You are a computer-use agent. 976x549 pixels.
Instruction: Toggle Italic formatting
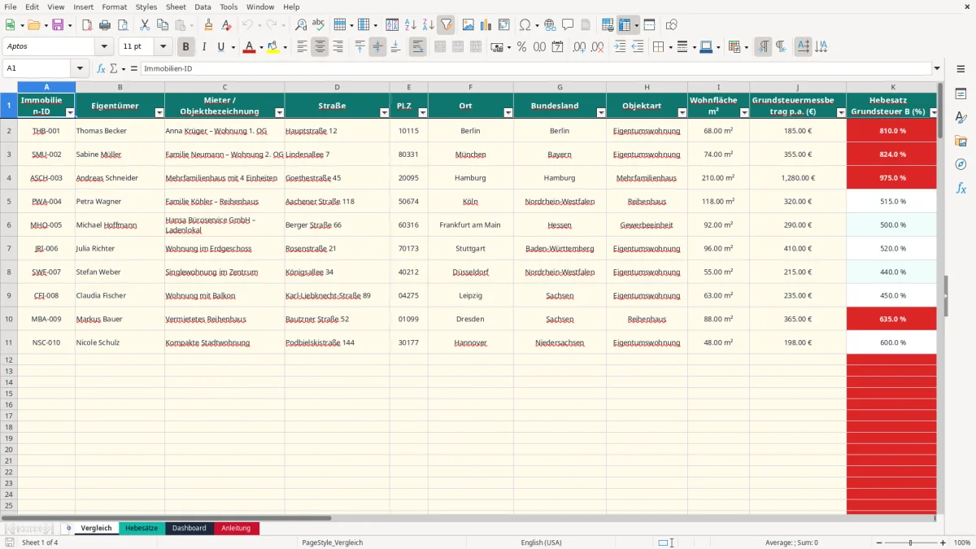pyautogui.click(x=204, y=47)
